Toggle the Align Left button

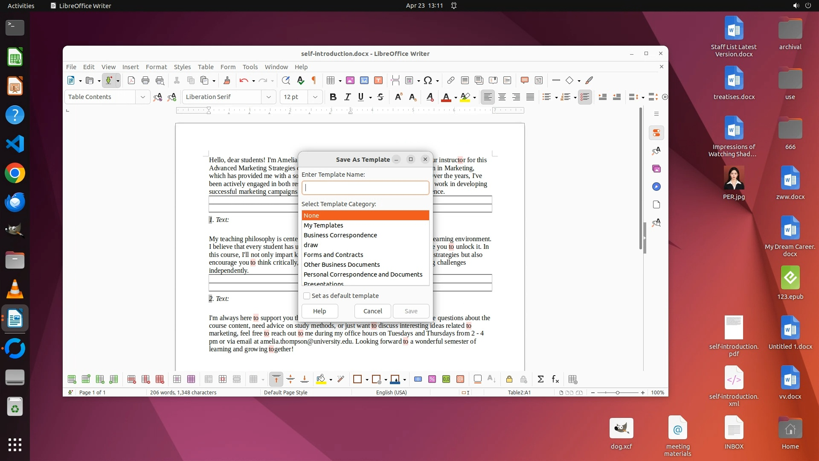tap(488, 97)
